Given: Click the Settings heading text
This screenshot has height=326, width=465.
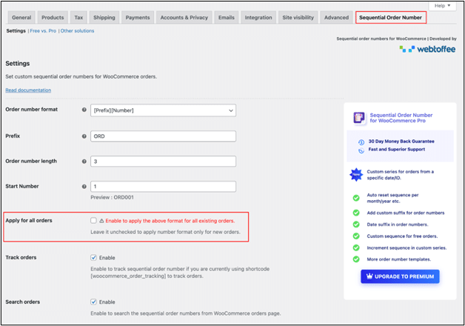Looking at the screenshot, I should tap(18, 64).
